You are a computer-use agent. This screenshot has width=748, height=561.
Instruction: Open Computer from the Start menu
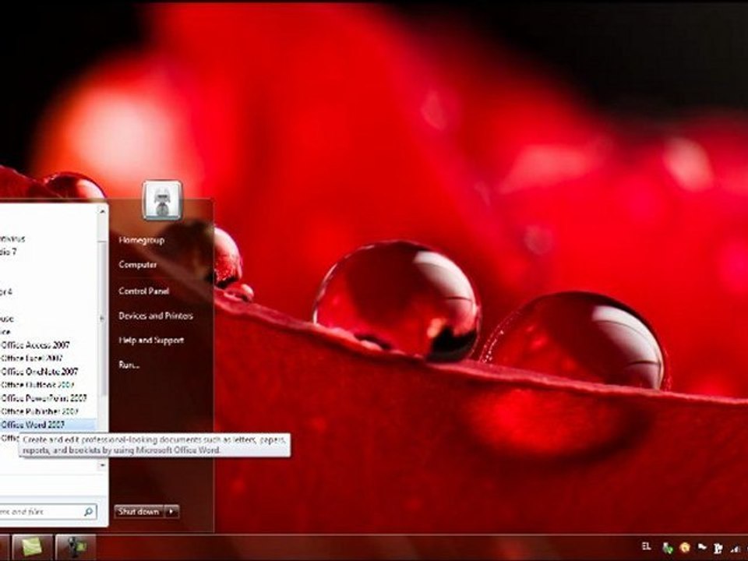(138, 265)
